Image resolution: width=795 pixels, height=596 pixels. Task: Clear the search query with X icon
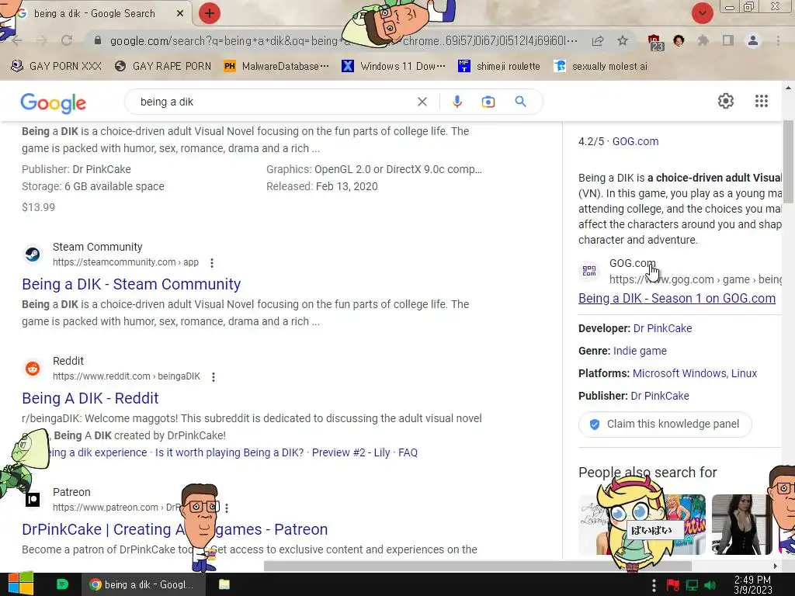point(422,102)
